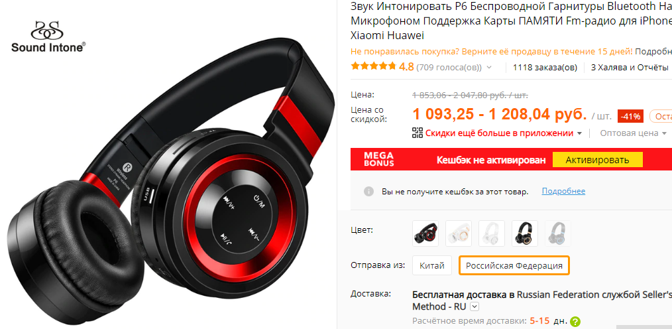Choose shipping from Китай
Image resolution: width=672 pixels, height=329 pixels.
(x=432, y=265)
